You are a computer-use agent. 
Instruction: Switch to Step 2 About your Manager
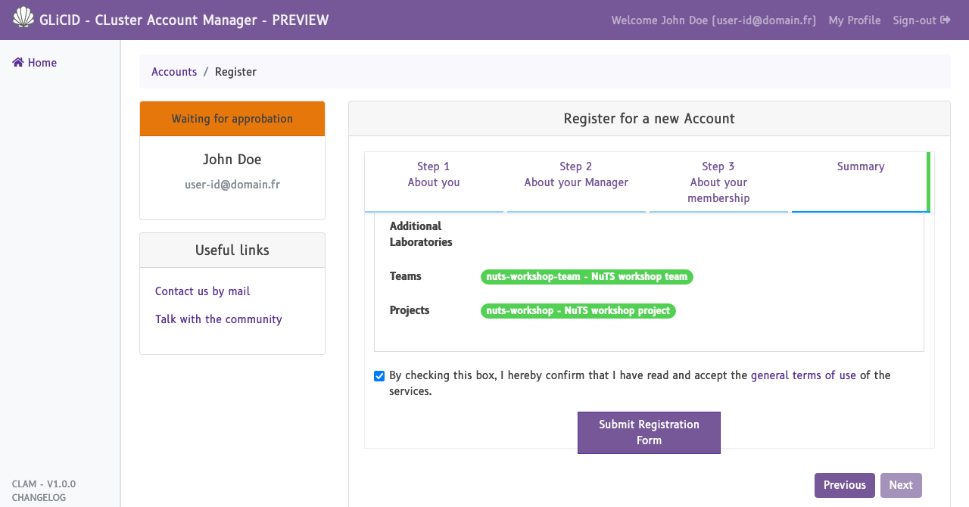click(576, 175)
